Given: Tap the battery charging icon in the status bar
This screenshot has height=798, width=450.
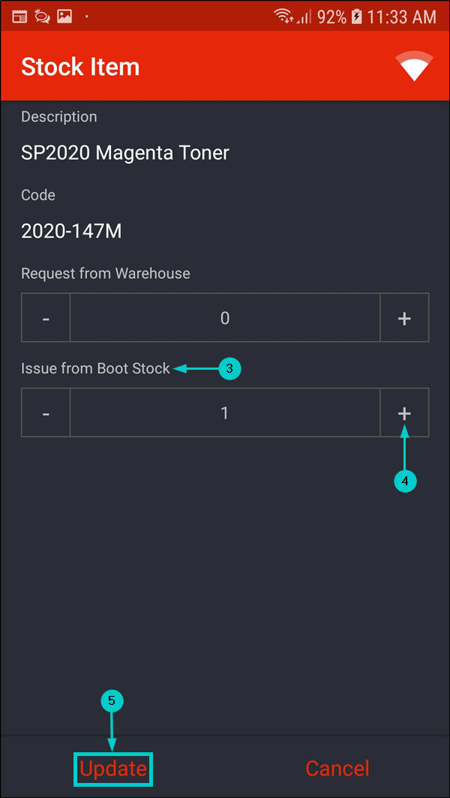Looking at the screenshot, I should pyautogui.click(x=357, y=16).
